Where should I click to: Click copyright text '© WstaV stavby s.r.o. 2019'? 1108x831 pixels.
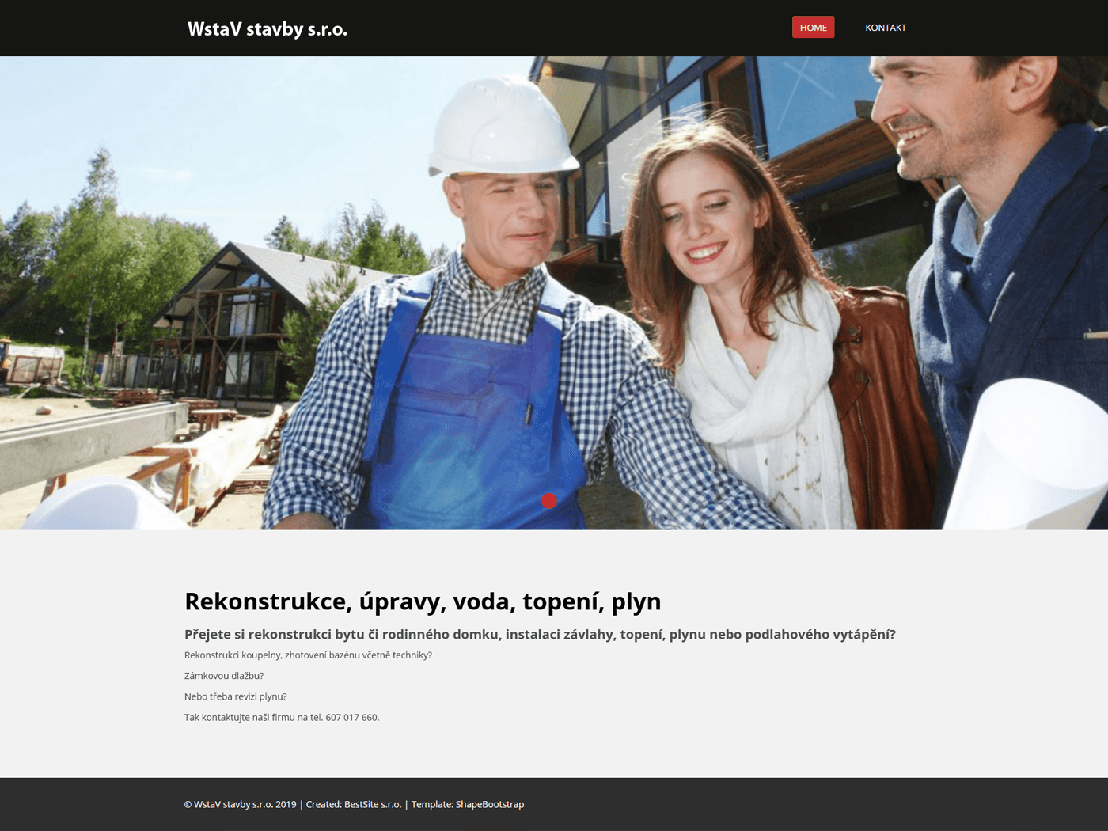241,804
